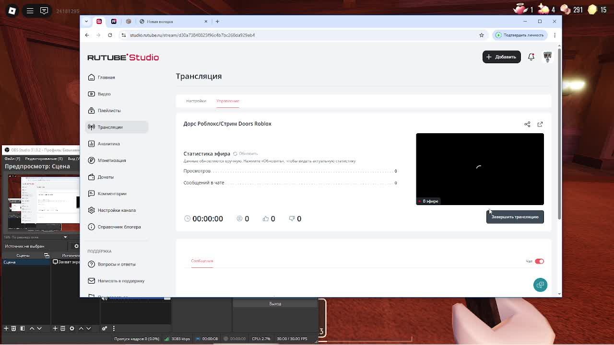Screen dimensions: 614x345
Task: Click the stream preview video player
Action: click(x=480, y=169)
